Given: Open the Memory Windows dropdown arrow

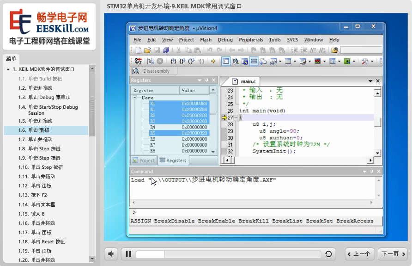Looking at the screenshot, I should pos(295,62).
